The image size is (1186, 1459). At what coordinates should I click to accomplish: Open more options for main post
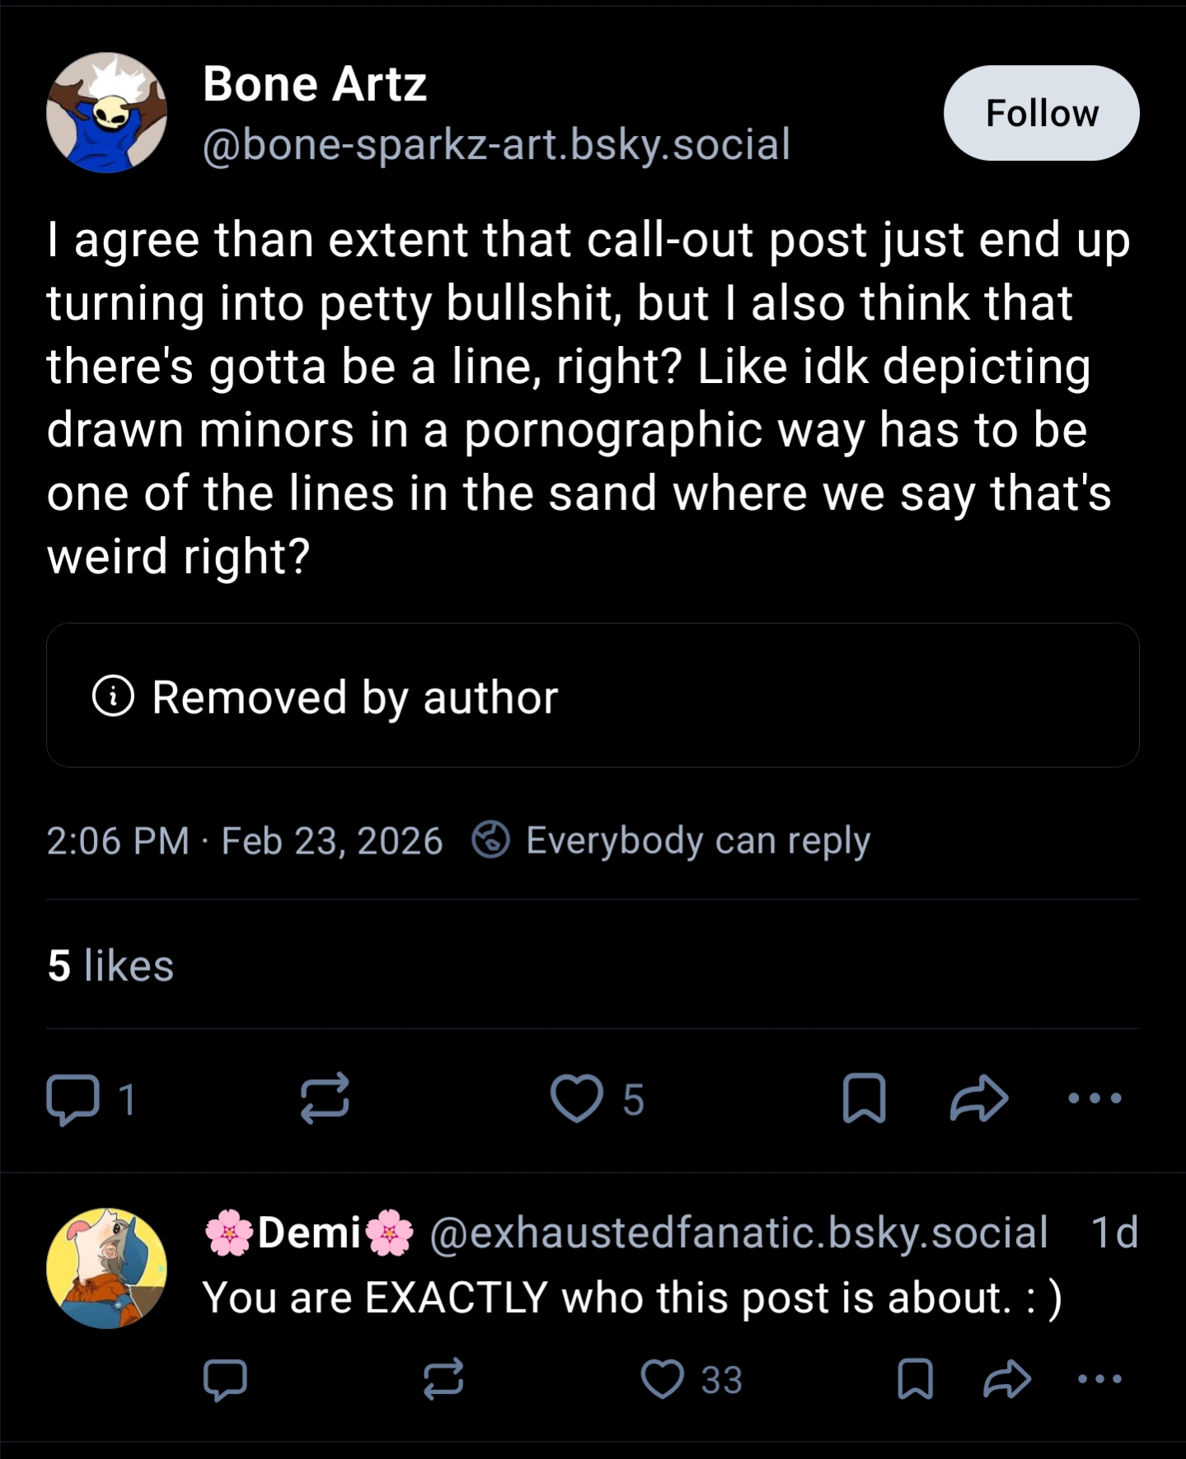[x=1094, y=1099]
